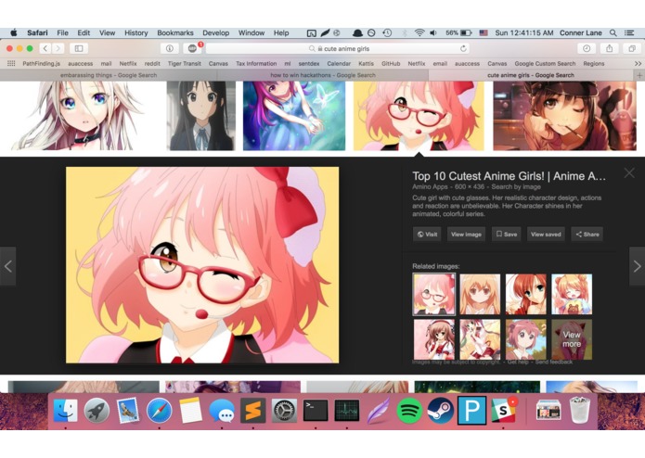Open the ABP extension with red badge
The width and height of the screenshot is (645, 458).
[x=192, y=48]
